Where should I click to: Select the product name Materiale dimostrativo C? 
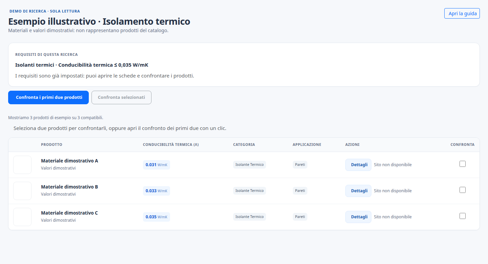pyautogui.click(x=69, y=213)
